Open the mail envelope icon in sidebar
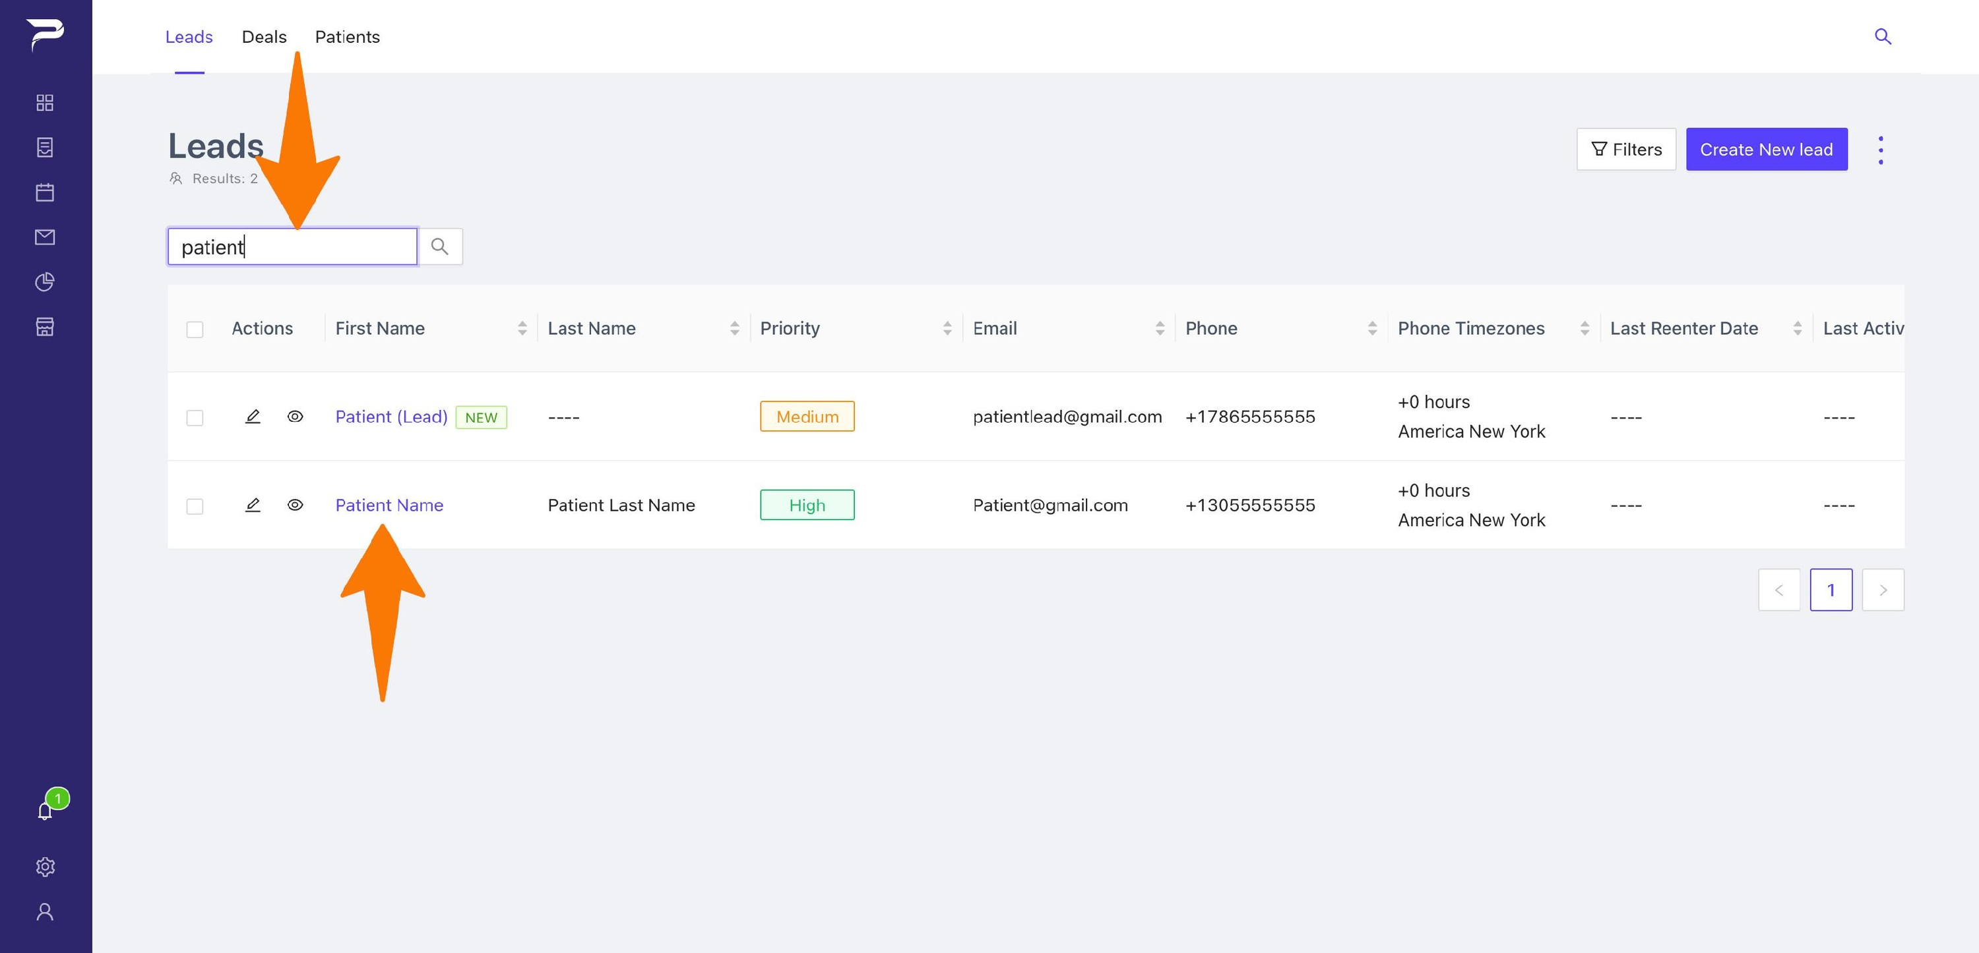The width and height of the screenshot is (1979, 953). point(45,237)
